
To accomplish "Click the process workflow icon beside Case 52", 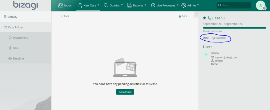I will click(209, 18).
